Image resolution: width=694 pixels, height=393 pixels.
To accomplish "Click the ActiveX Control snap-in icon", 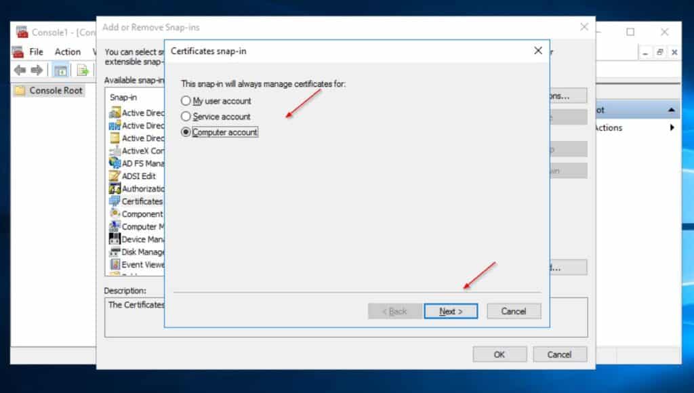I will coord(115,150).
